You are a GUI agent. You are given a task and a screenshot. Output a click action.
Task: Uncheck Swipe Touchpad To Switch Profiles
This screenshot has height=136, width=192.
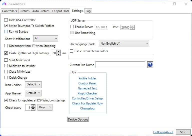pos(6,26)
